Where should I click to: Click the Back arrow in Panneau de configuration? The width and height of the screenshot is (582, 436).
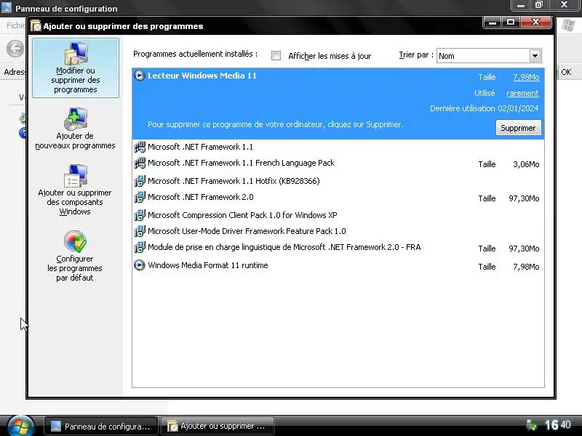[15, 49]
